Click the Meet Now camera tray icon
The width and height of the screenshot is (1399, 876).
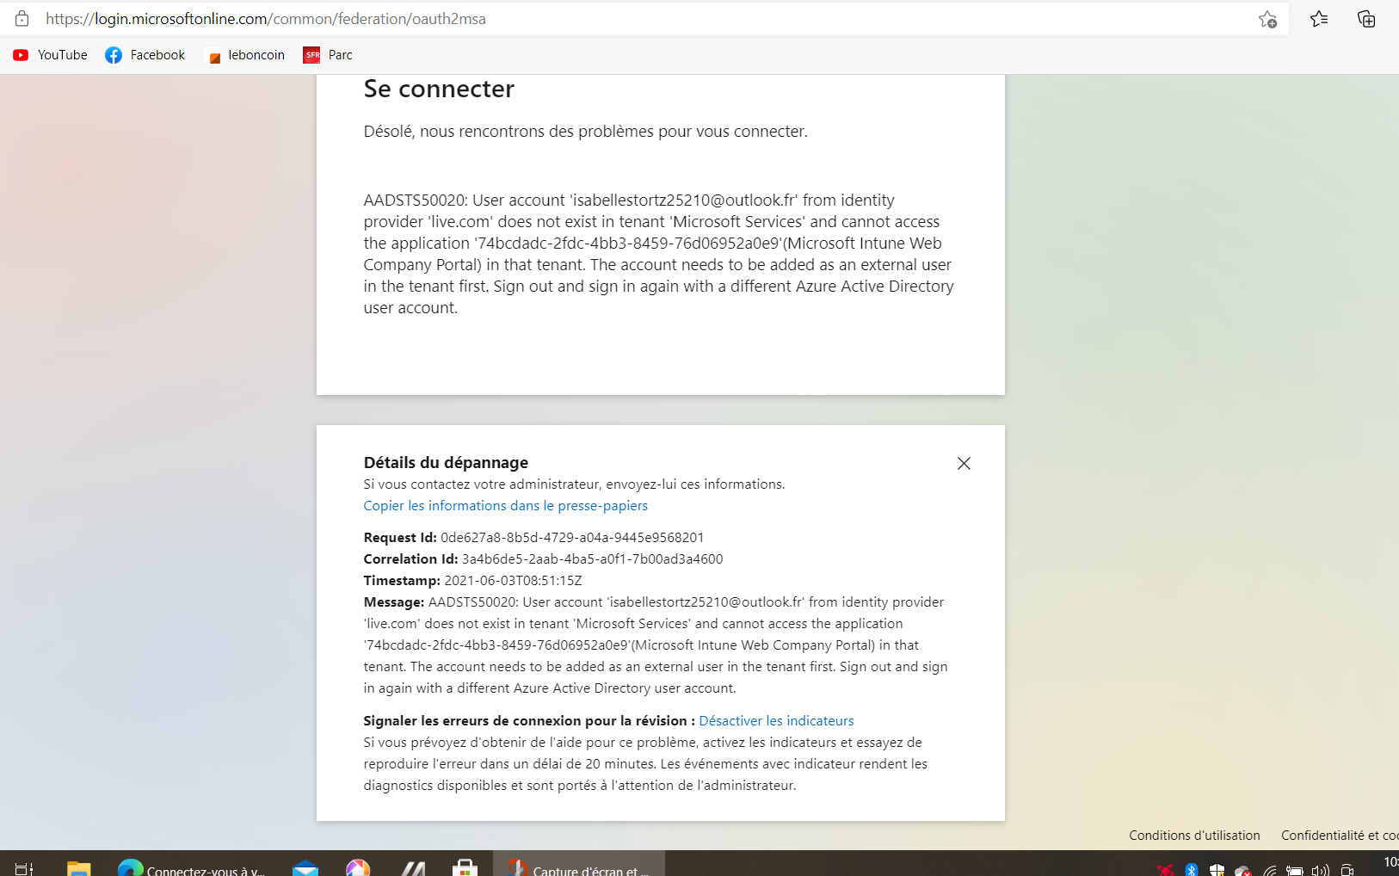click(x=1347, y=870)
